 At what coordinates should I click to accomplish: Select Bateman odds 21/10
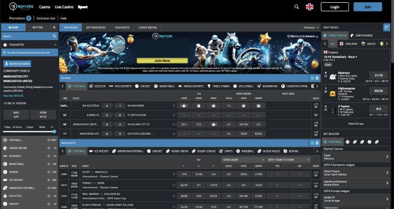379,75
